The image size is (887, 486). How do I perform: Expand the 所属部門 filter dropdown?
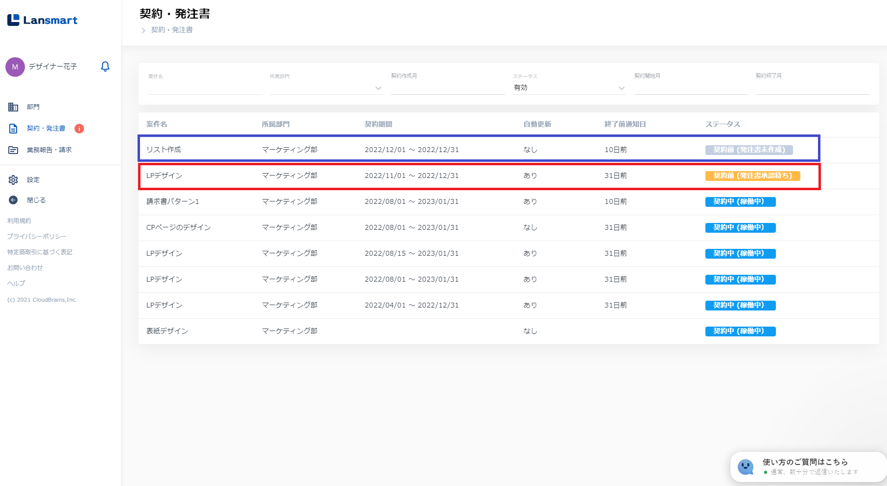tap(378, 88)
